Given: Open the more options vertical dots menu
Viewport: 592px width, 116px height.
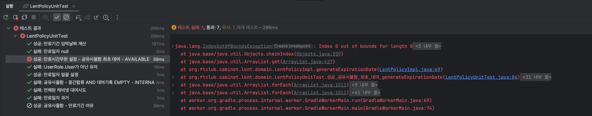Looking at the screenshot, I should click(x=117, y=17).
